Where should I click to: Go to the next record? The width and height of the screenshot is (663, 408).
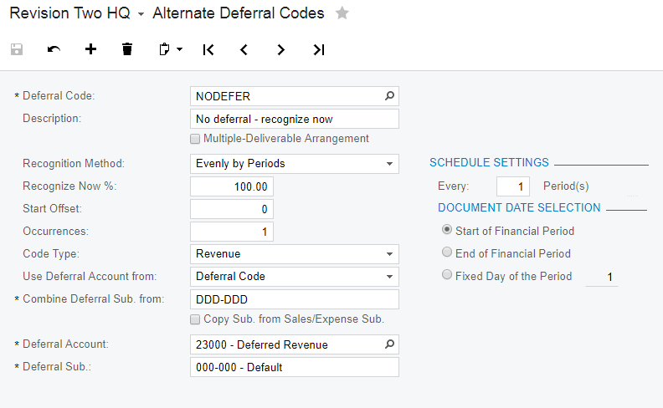[x=280, y=49]
